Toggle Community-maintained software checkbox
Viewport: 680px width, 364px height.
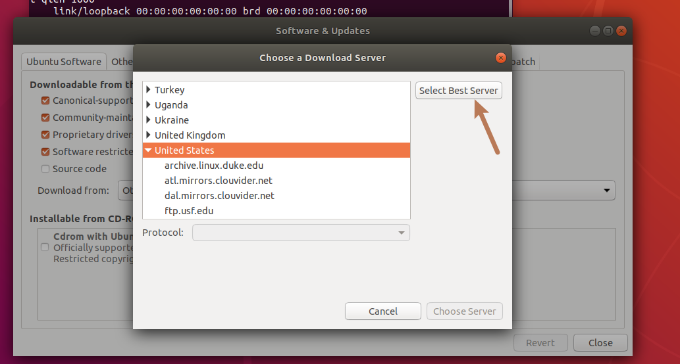(x=45, y=118)
